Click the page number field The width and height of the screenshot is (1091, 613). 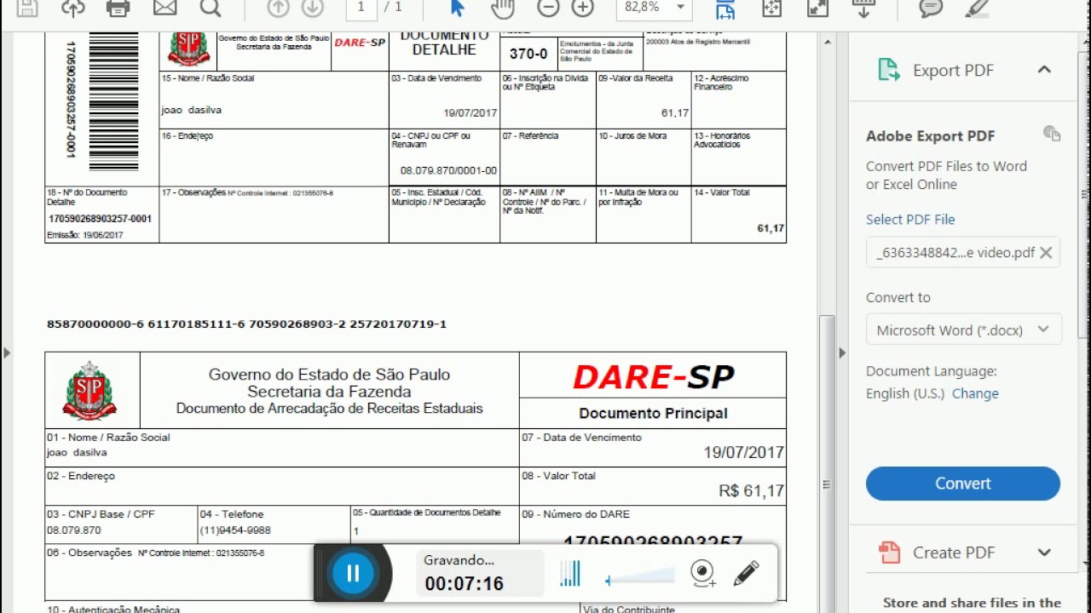click(x=361, y=7)
